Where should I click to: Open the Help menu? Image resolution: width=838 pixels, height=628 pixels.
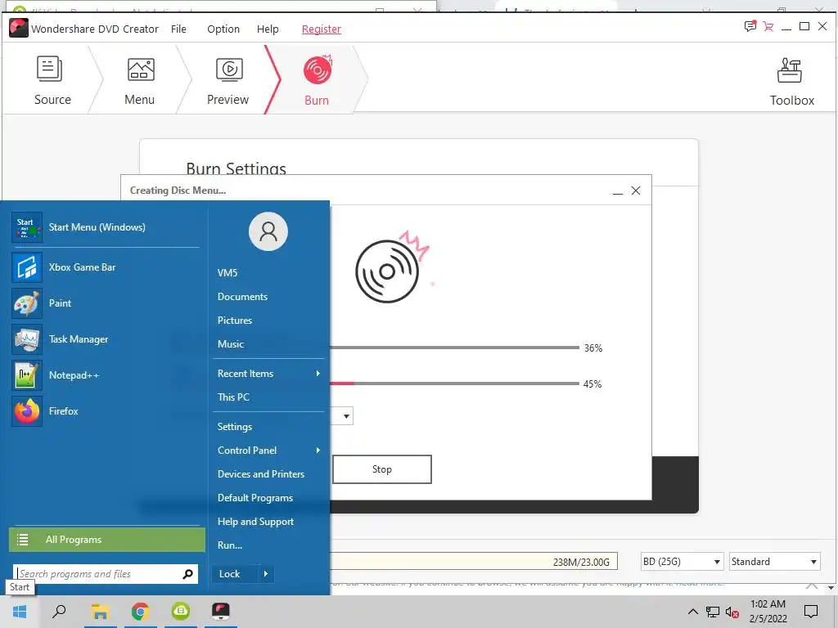click(268, 29)
